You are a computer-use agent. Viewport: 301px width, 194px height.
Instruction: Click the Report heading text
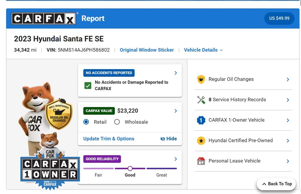pyautogui.click(x=93, y=19)
